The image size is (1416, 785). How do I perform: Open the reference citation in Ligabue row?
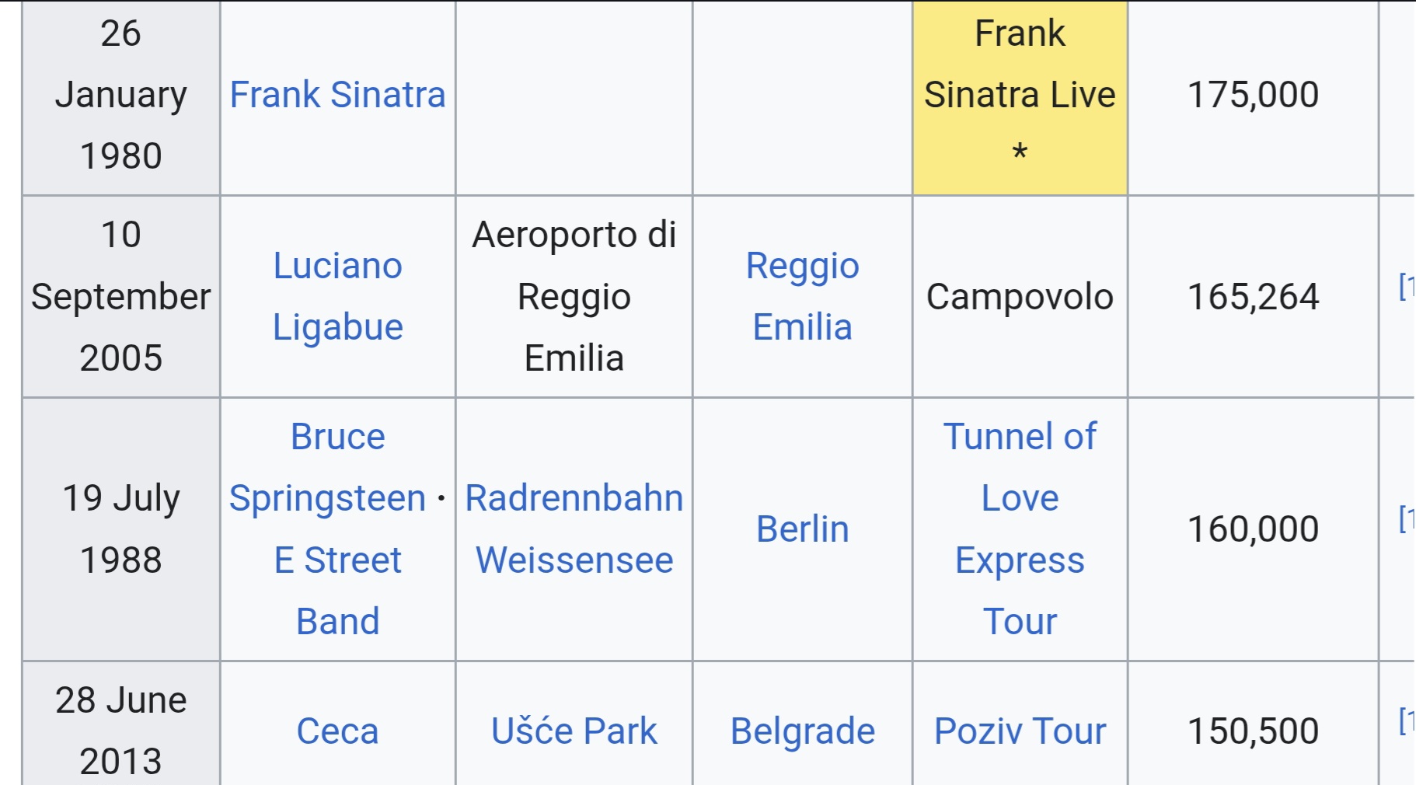1406,287
